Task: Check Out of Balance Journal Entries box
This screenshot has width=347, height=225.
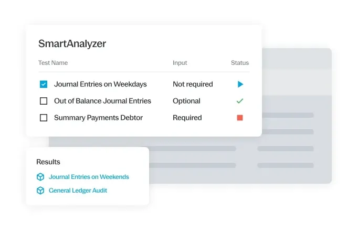Action: point(44,101)
